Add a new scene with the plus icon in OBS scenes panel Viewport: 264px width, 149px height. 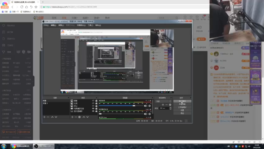pos(45,117)
